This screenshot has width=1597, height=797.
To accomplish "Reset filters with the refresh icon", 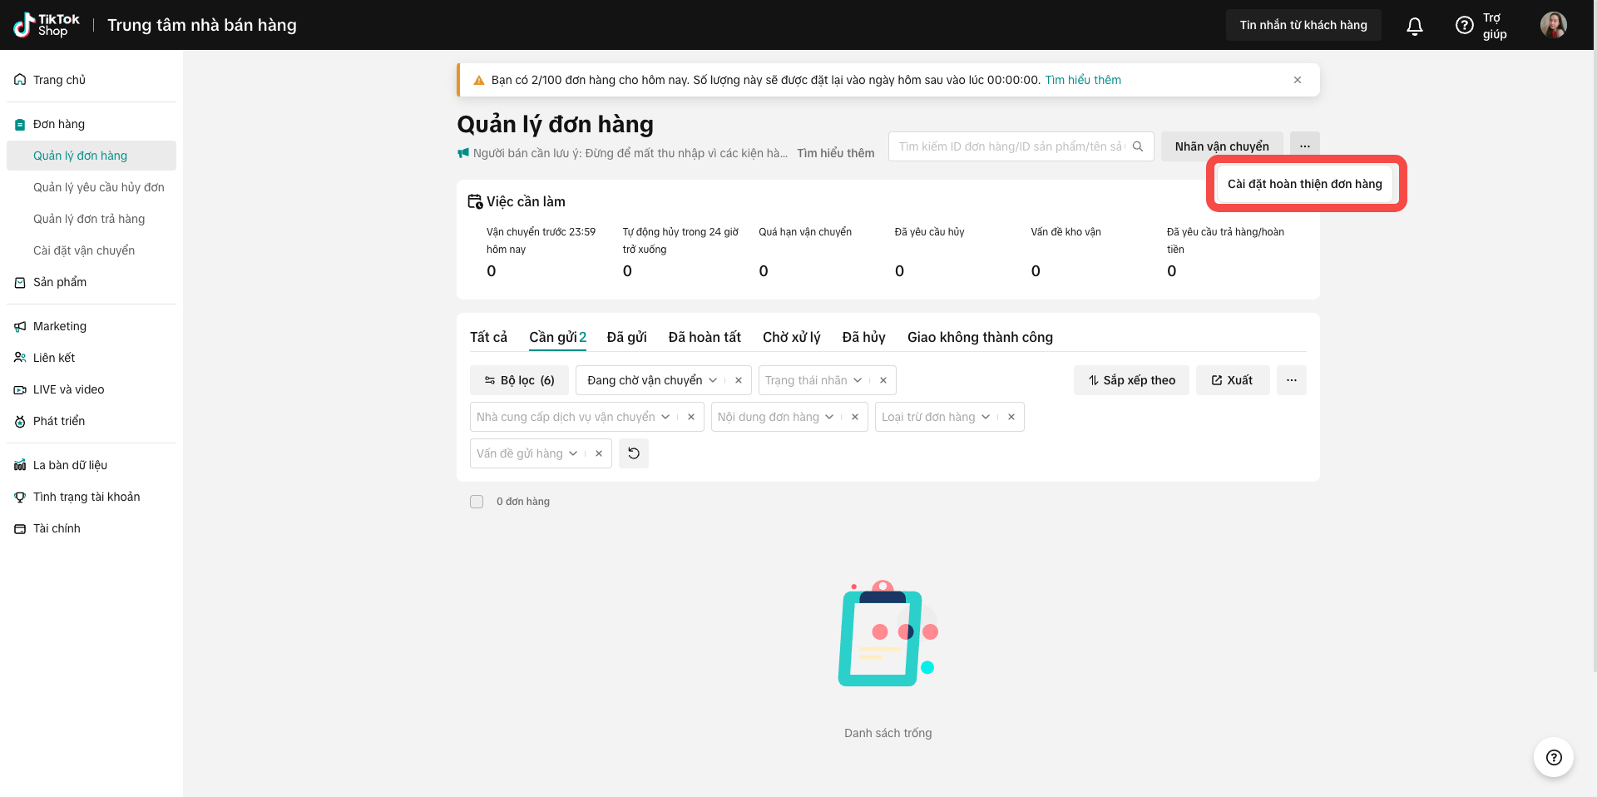I will point(633,453).
